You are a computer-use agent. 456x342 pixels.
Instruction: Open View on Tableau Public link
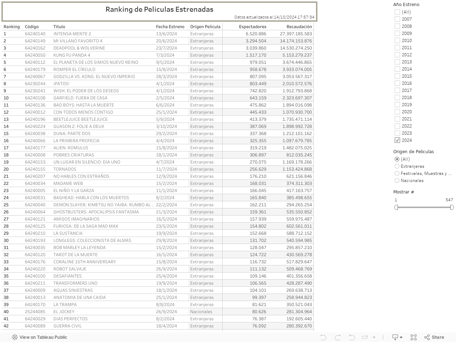coord(40,337)
